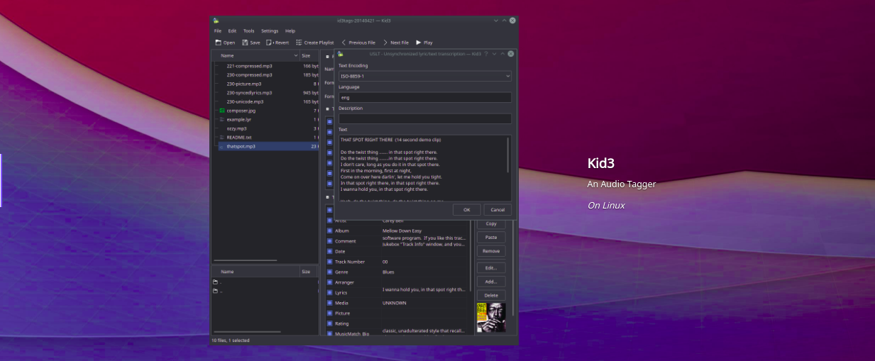Confirm the lyrics dialog with OK
The height and width of the screenshot is (361, 875).
[466, 210]
